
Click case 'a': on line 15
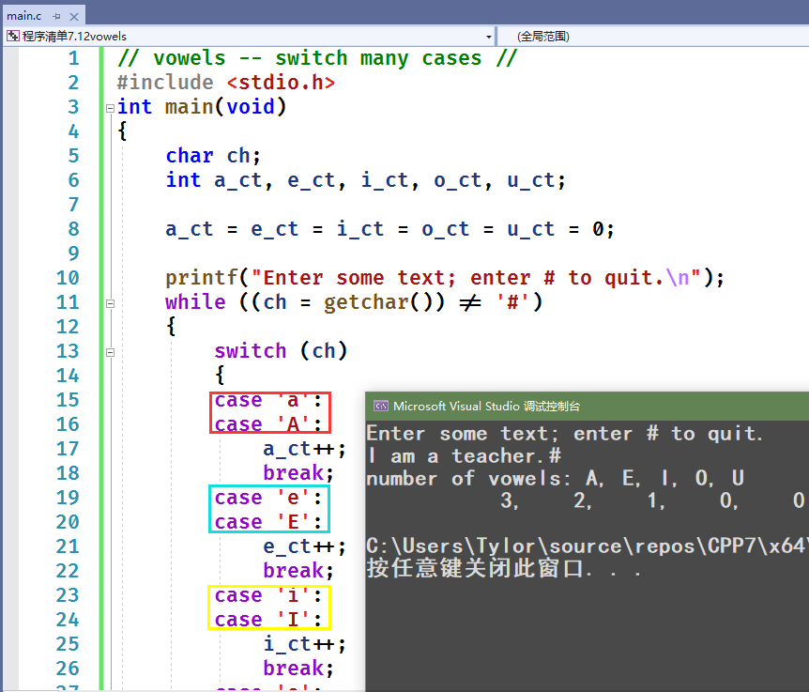coord(268,400)
